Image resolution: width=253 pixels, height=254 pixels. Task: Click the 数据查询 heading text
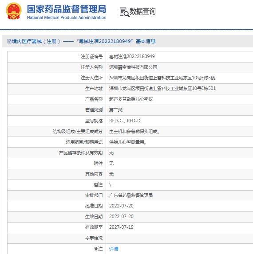[x=142, y=12]
